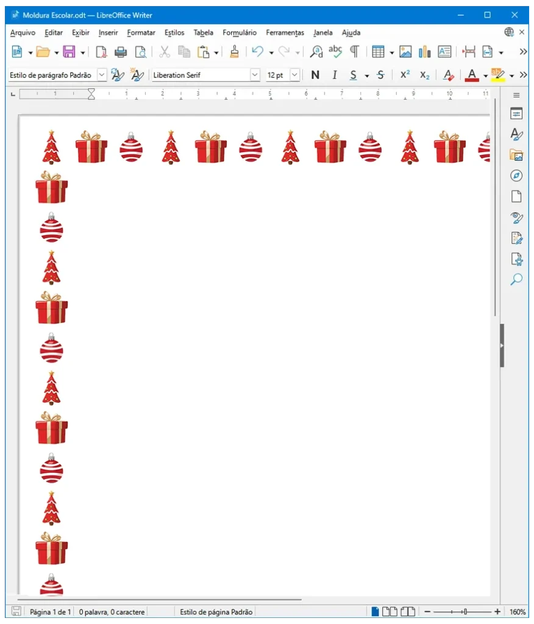Click 'Estilo de página Padrão' in status bar
Image resolution: width=534 pixels, height=624 pixels.
pyautogui.click(x=216, y=612)
